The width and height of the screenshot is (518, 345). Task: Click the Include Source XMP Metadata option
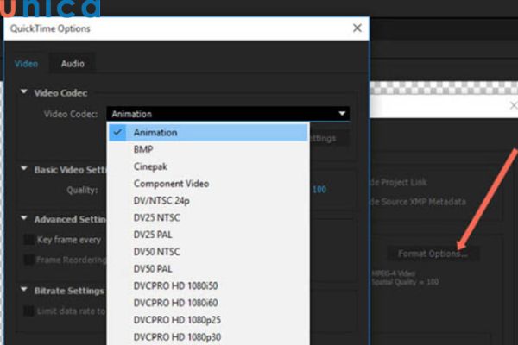pos(418,202)
